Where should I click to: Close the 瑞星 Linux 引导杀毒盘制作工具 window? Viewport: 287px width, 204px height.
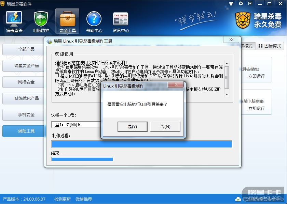(x=231, y=40)
